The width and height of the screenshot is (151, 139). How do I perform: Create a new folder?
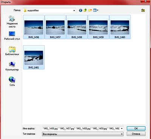pyautogui.click(x=90, y=10)
